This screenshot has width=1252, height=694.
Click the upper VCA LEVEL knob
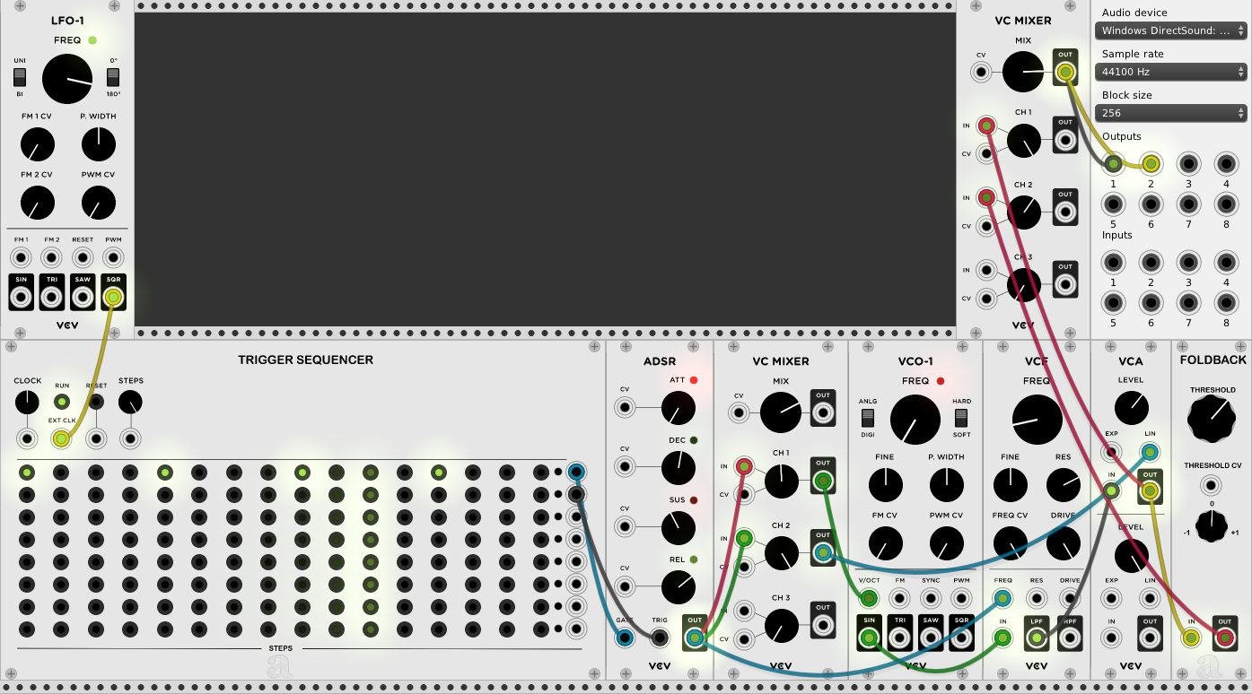pyautogui.click(x=1131, y=409)
